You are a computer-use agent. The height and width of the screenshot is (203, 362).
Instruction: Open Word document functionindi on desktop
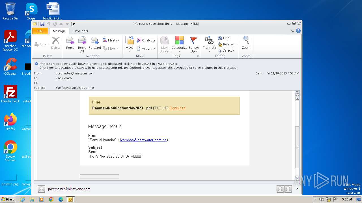point(53,11)
